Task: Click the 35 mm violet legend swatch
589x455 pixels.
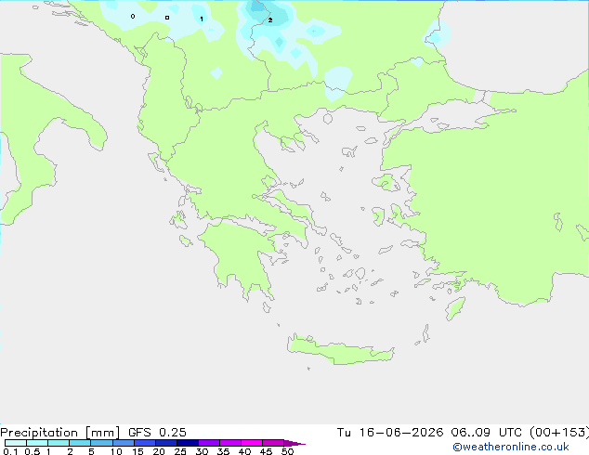Action: [230, 443]
